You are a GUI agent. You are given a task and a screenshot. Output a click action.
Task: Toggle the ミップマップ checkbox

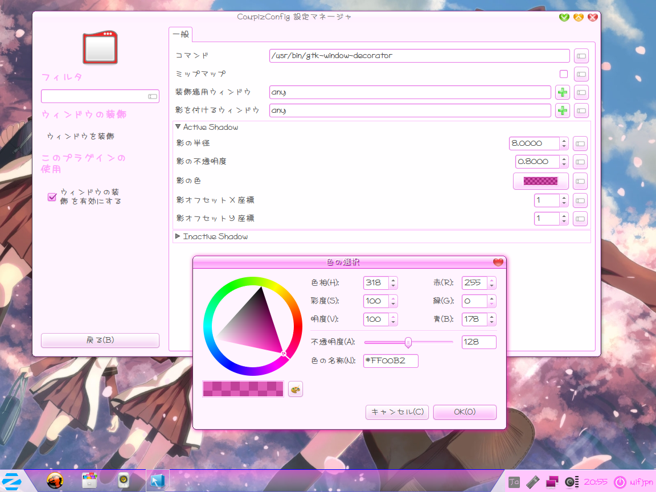pyautogui.click(x=564, y=74)
